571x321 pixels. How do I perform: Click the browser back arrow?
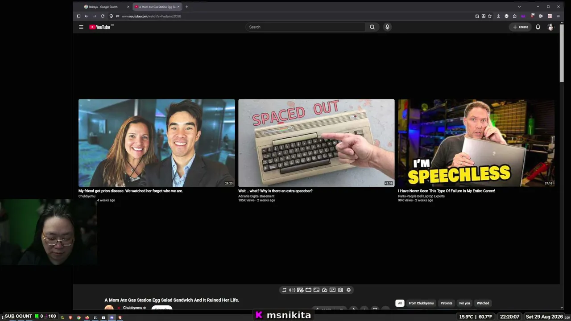point(87,16)
